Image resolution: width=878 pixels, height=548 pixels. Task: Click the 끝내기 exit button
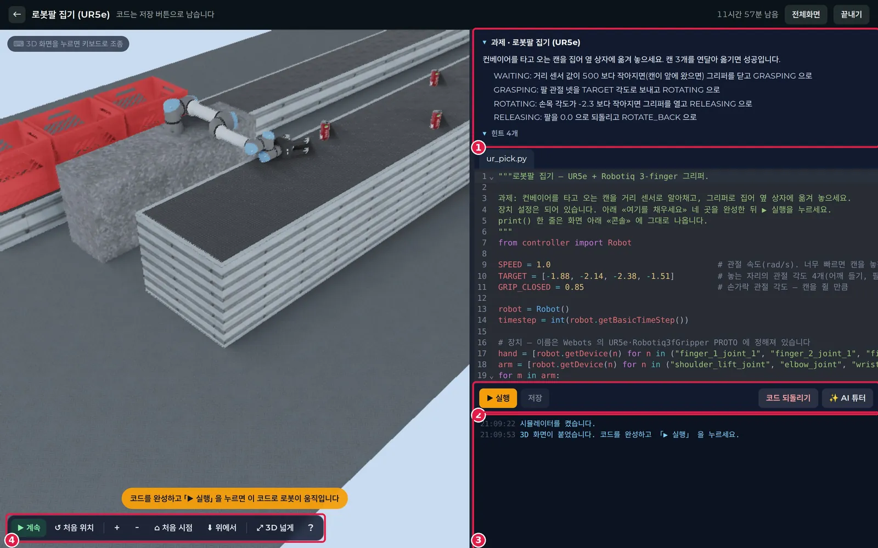pos(851,14)
